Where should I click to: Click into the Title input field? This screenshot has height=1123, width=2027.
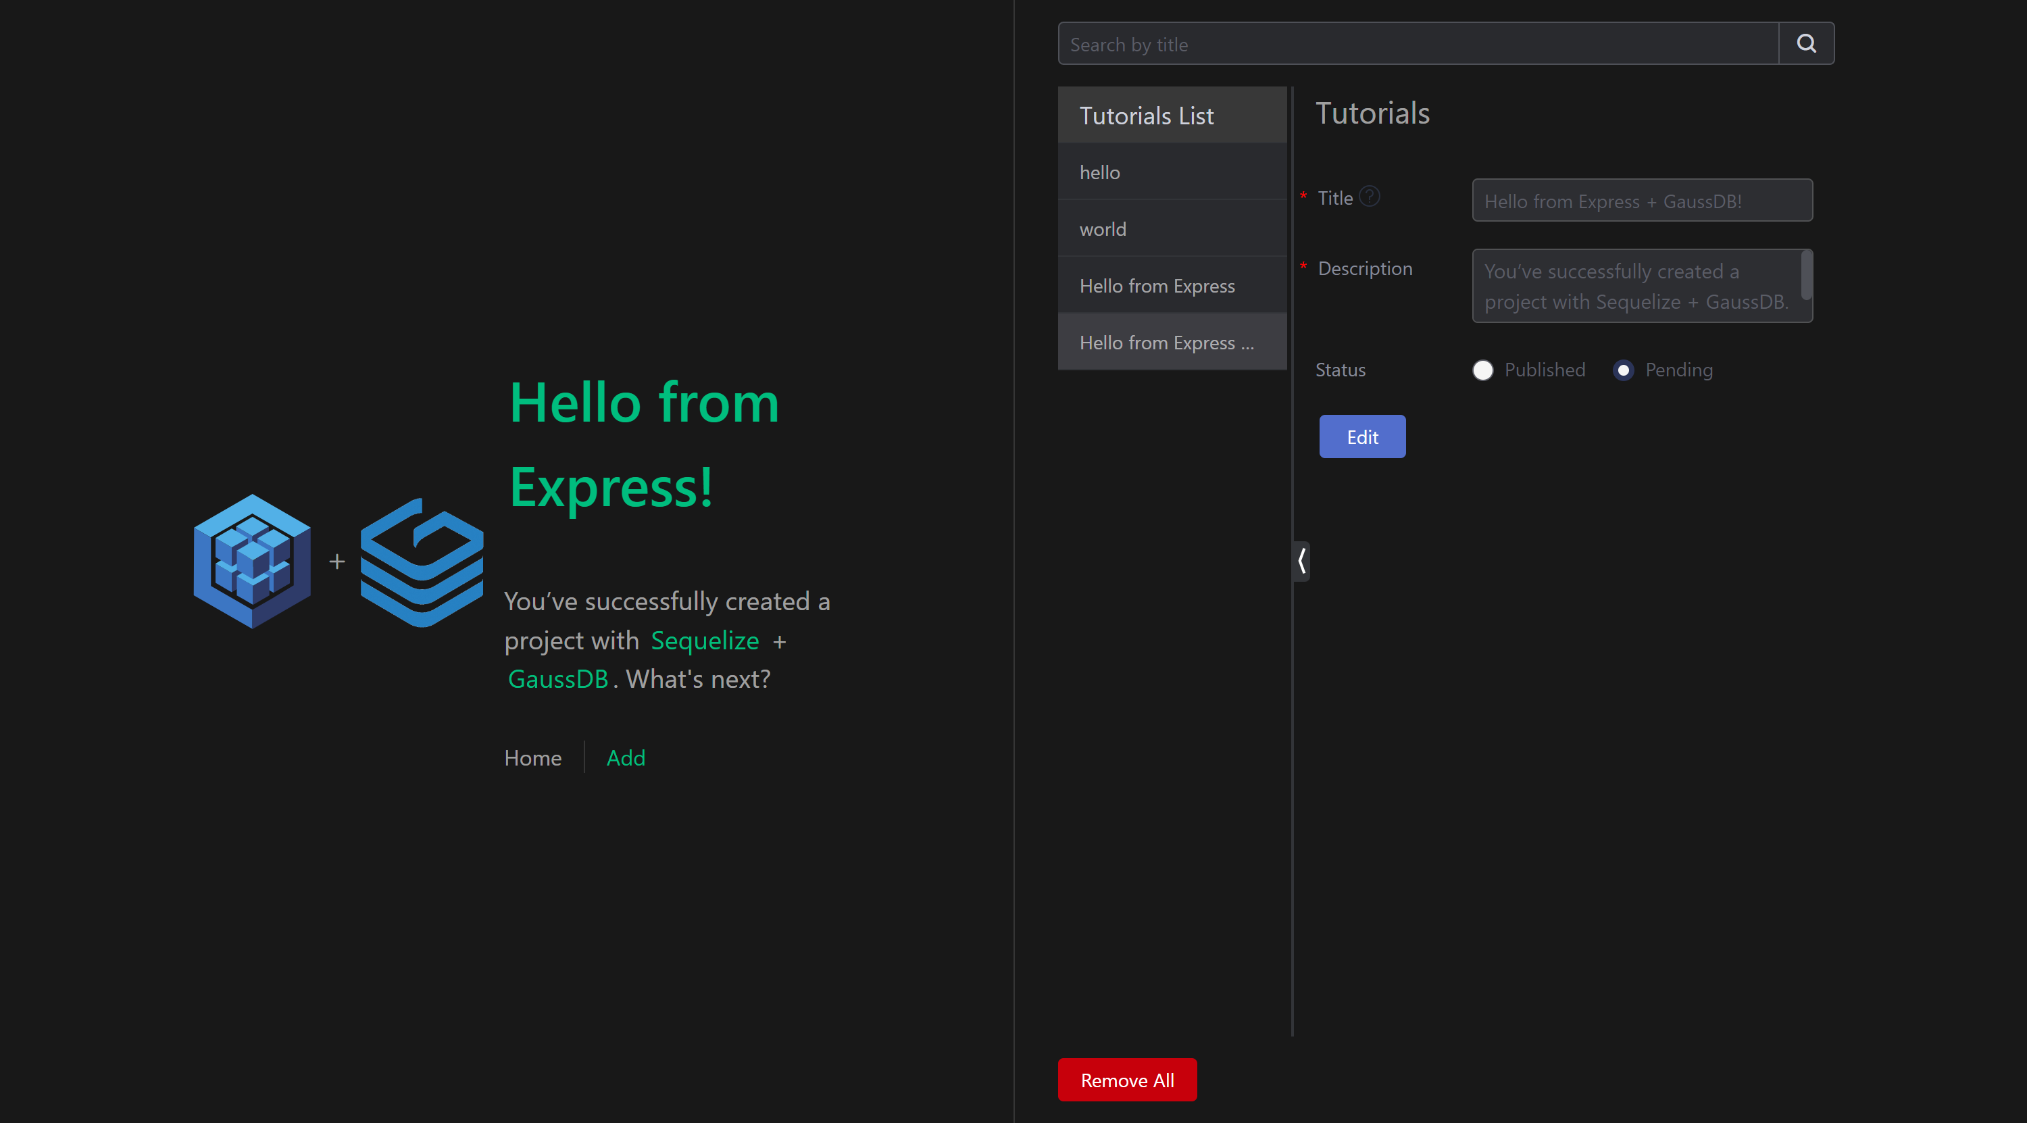tap(1641, 201)
